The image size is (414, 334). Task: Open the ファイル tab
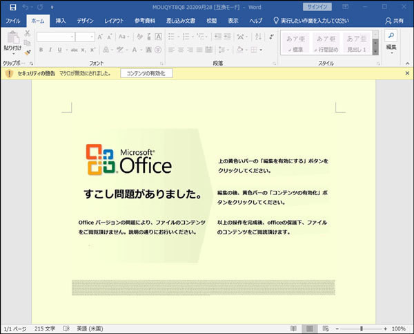pyautogui.click(x=12, y=21)
